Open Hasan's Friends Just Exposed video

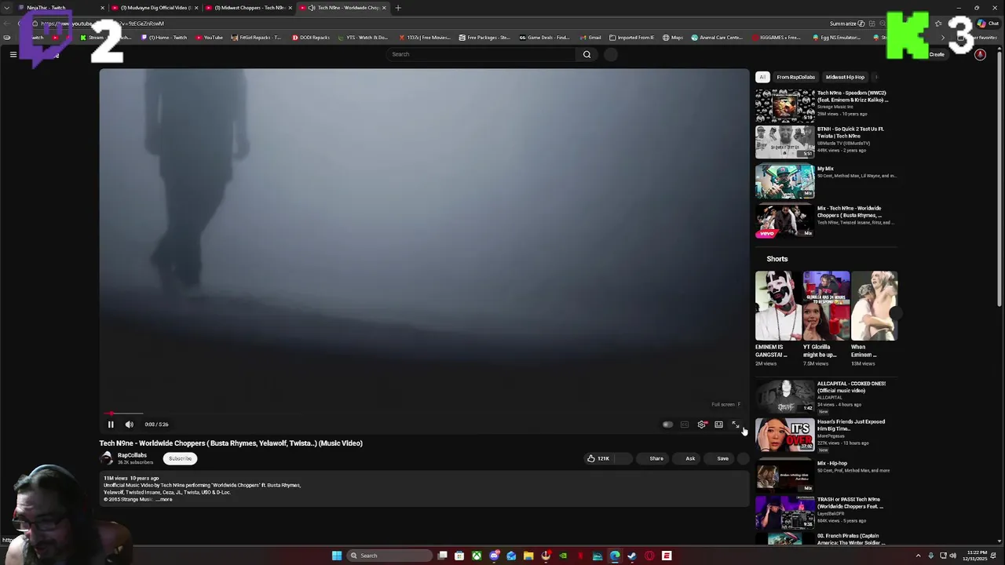(785, 435)
